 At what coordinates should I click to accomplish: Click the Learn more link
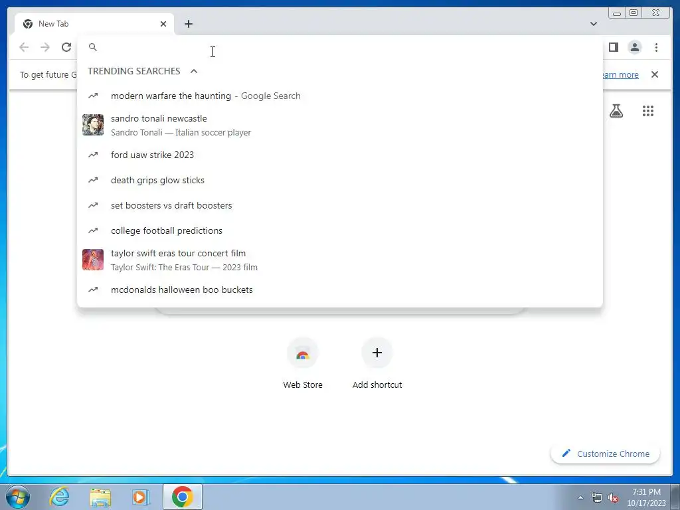click(x=620, y=74)
